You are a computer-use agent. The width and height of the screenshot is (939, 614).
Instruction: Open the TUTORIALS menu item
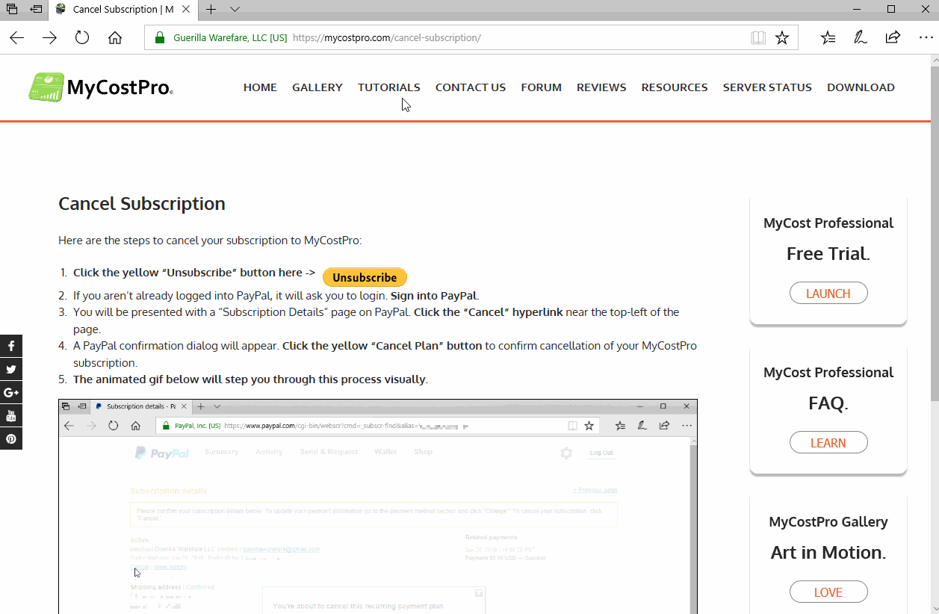389,87
